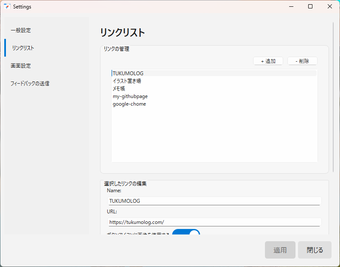
Task: Open the 一般設定 settings page
Action: (x=47, y=30)
